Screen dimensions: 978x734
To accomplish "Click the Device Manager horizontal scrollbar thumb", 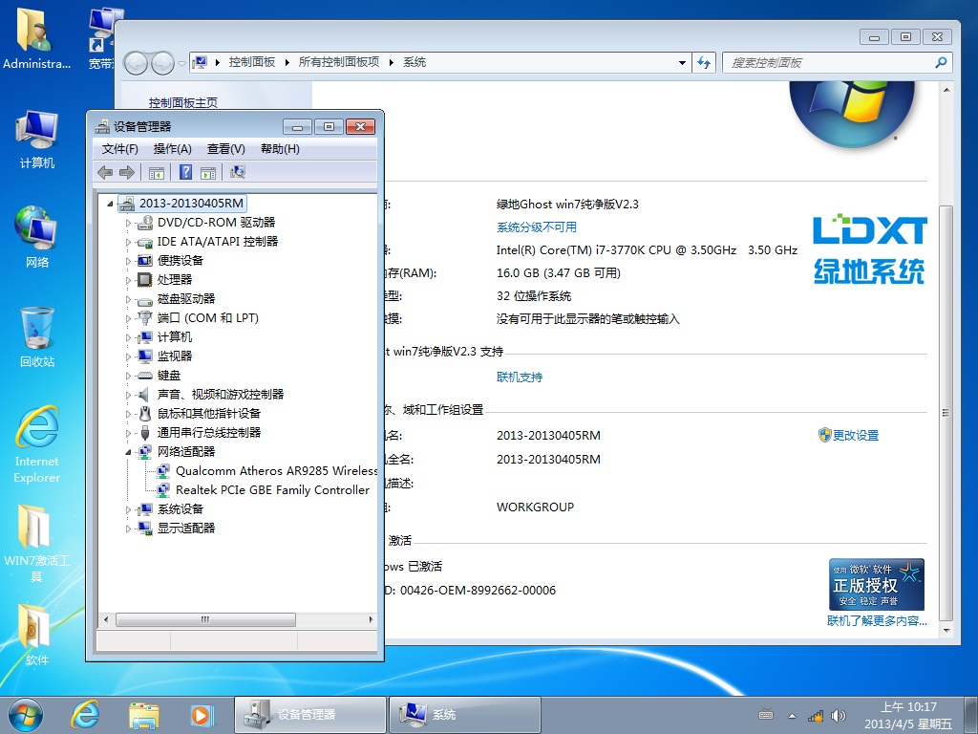I will [205, 619].
